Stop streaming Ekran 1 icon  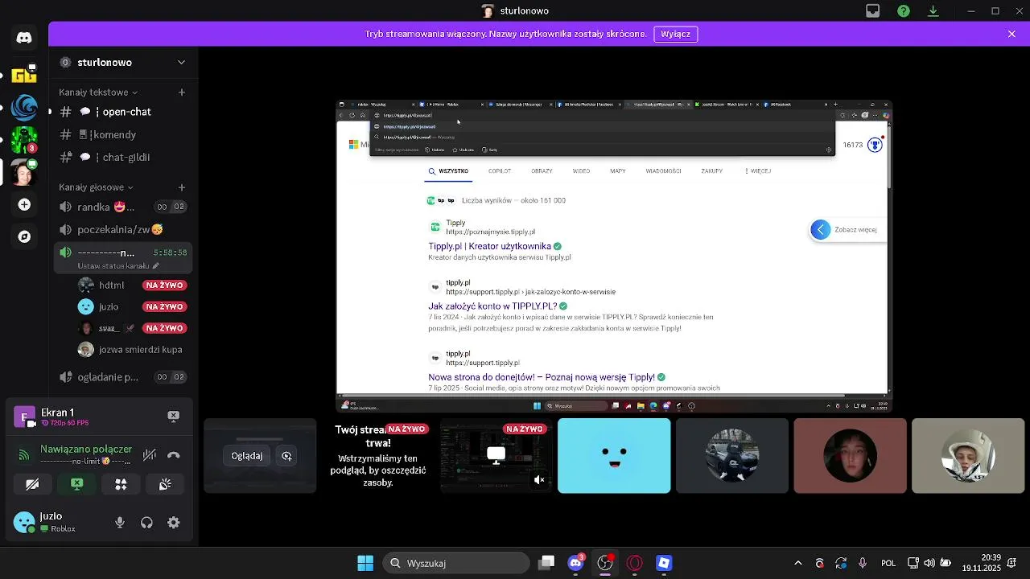click(173, 416)
